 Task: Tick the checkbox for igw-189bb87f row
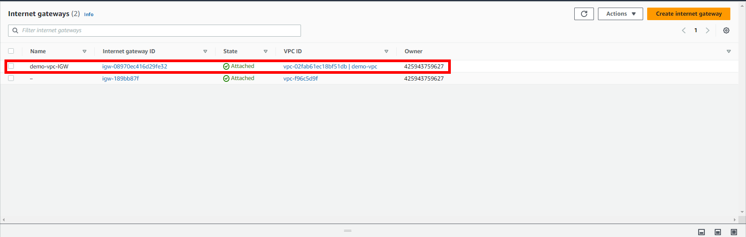point(11,78)
